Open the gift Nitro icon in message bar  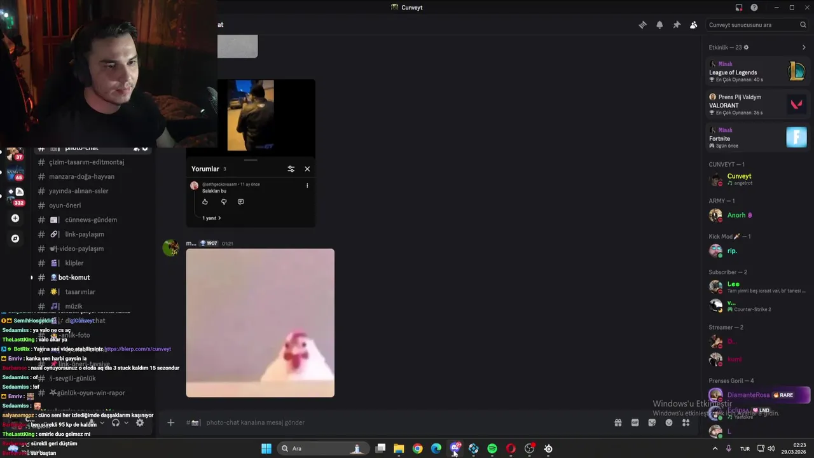click(x=617, y=422)
